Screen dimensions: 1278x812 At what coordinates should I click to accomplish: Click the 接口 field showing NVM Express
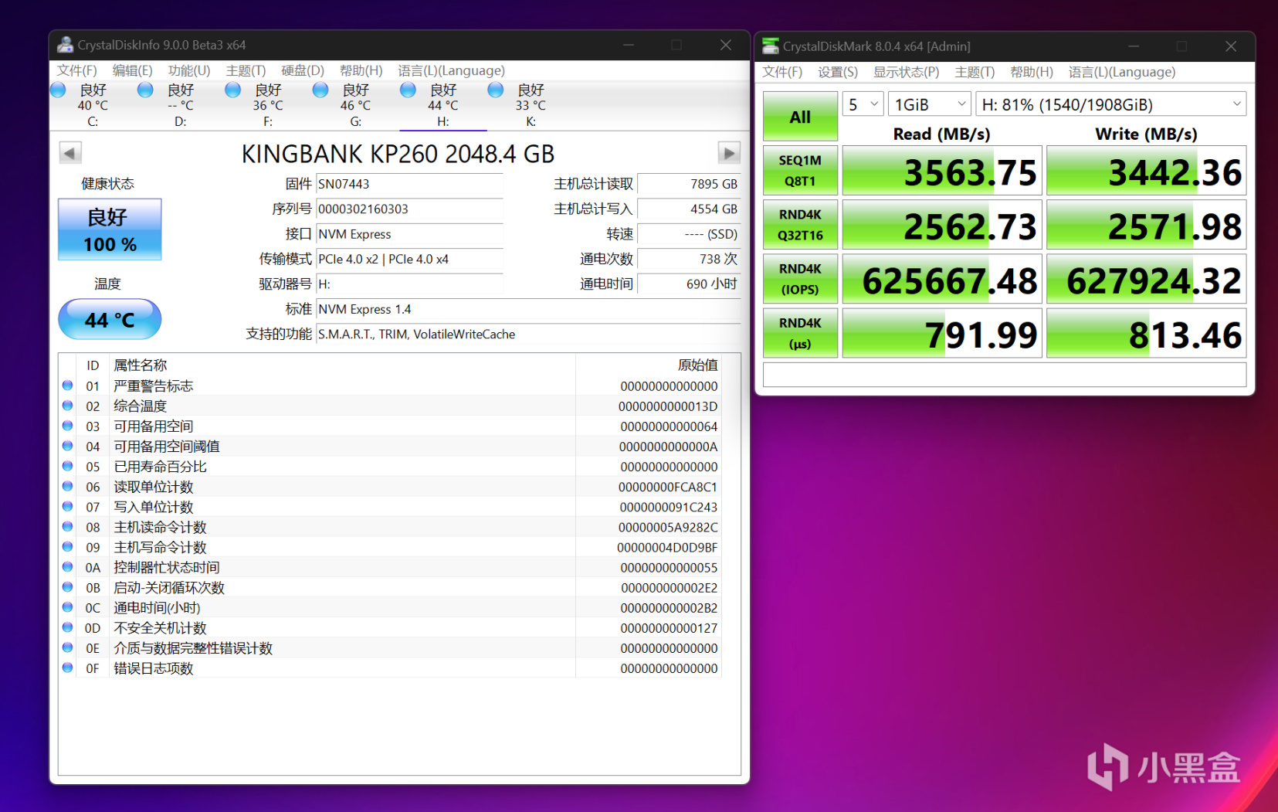(410, 234)
